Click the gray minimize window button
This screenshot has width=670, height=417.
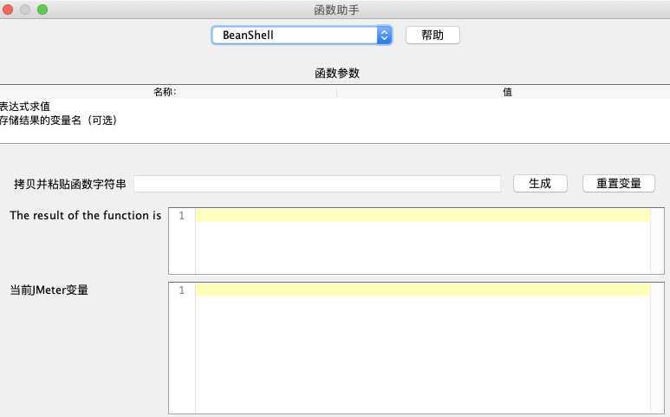[25, 10]
